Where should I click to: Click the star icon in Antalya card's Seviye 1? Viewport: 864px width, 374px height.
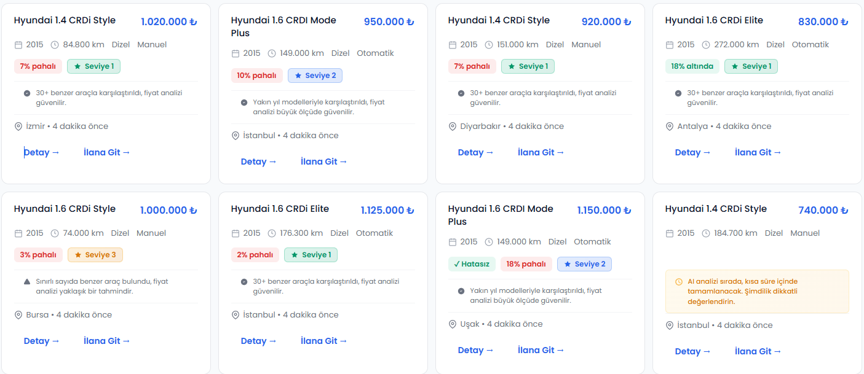(734, 66)
